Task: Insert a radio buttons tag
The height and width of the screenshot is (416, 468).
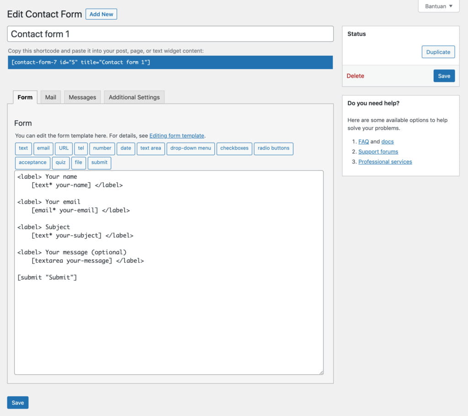Action: 273,149
